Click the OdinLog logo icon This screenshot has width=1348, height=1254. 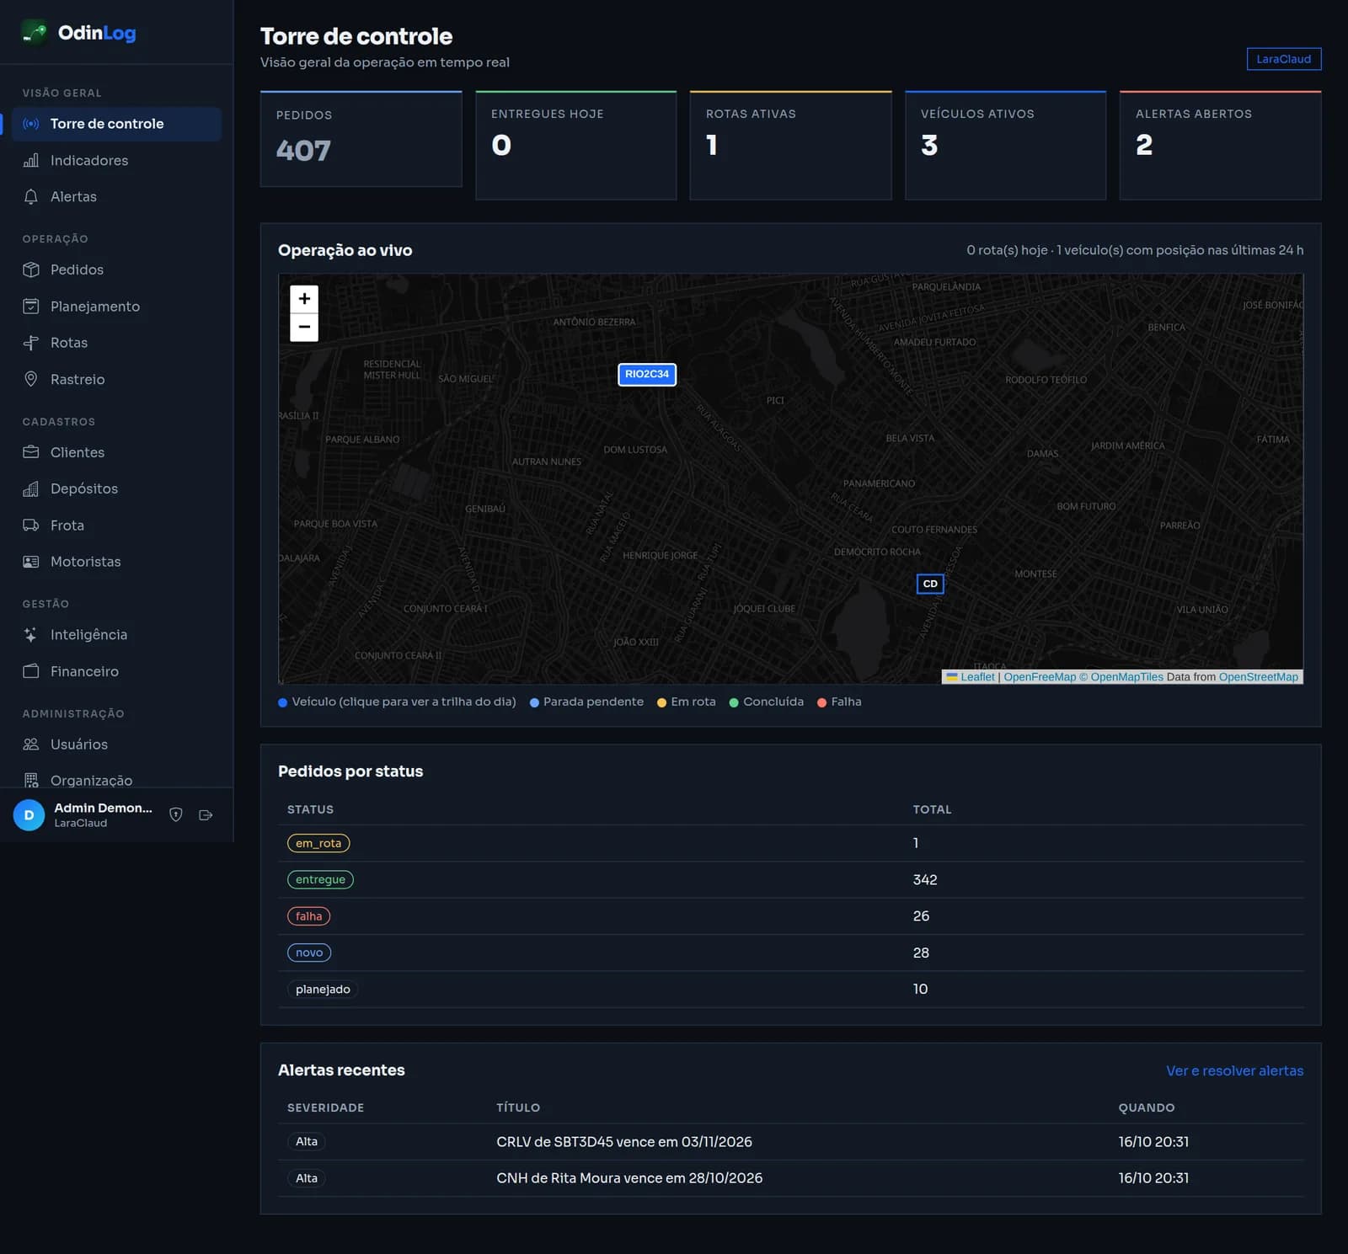click(x=35, y=33)
